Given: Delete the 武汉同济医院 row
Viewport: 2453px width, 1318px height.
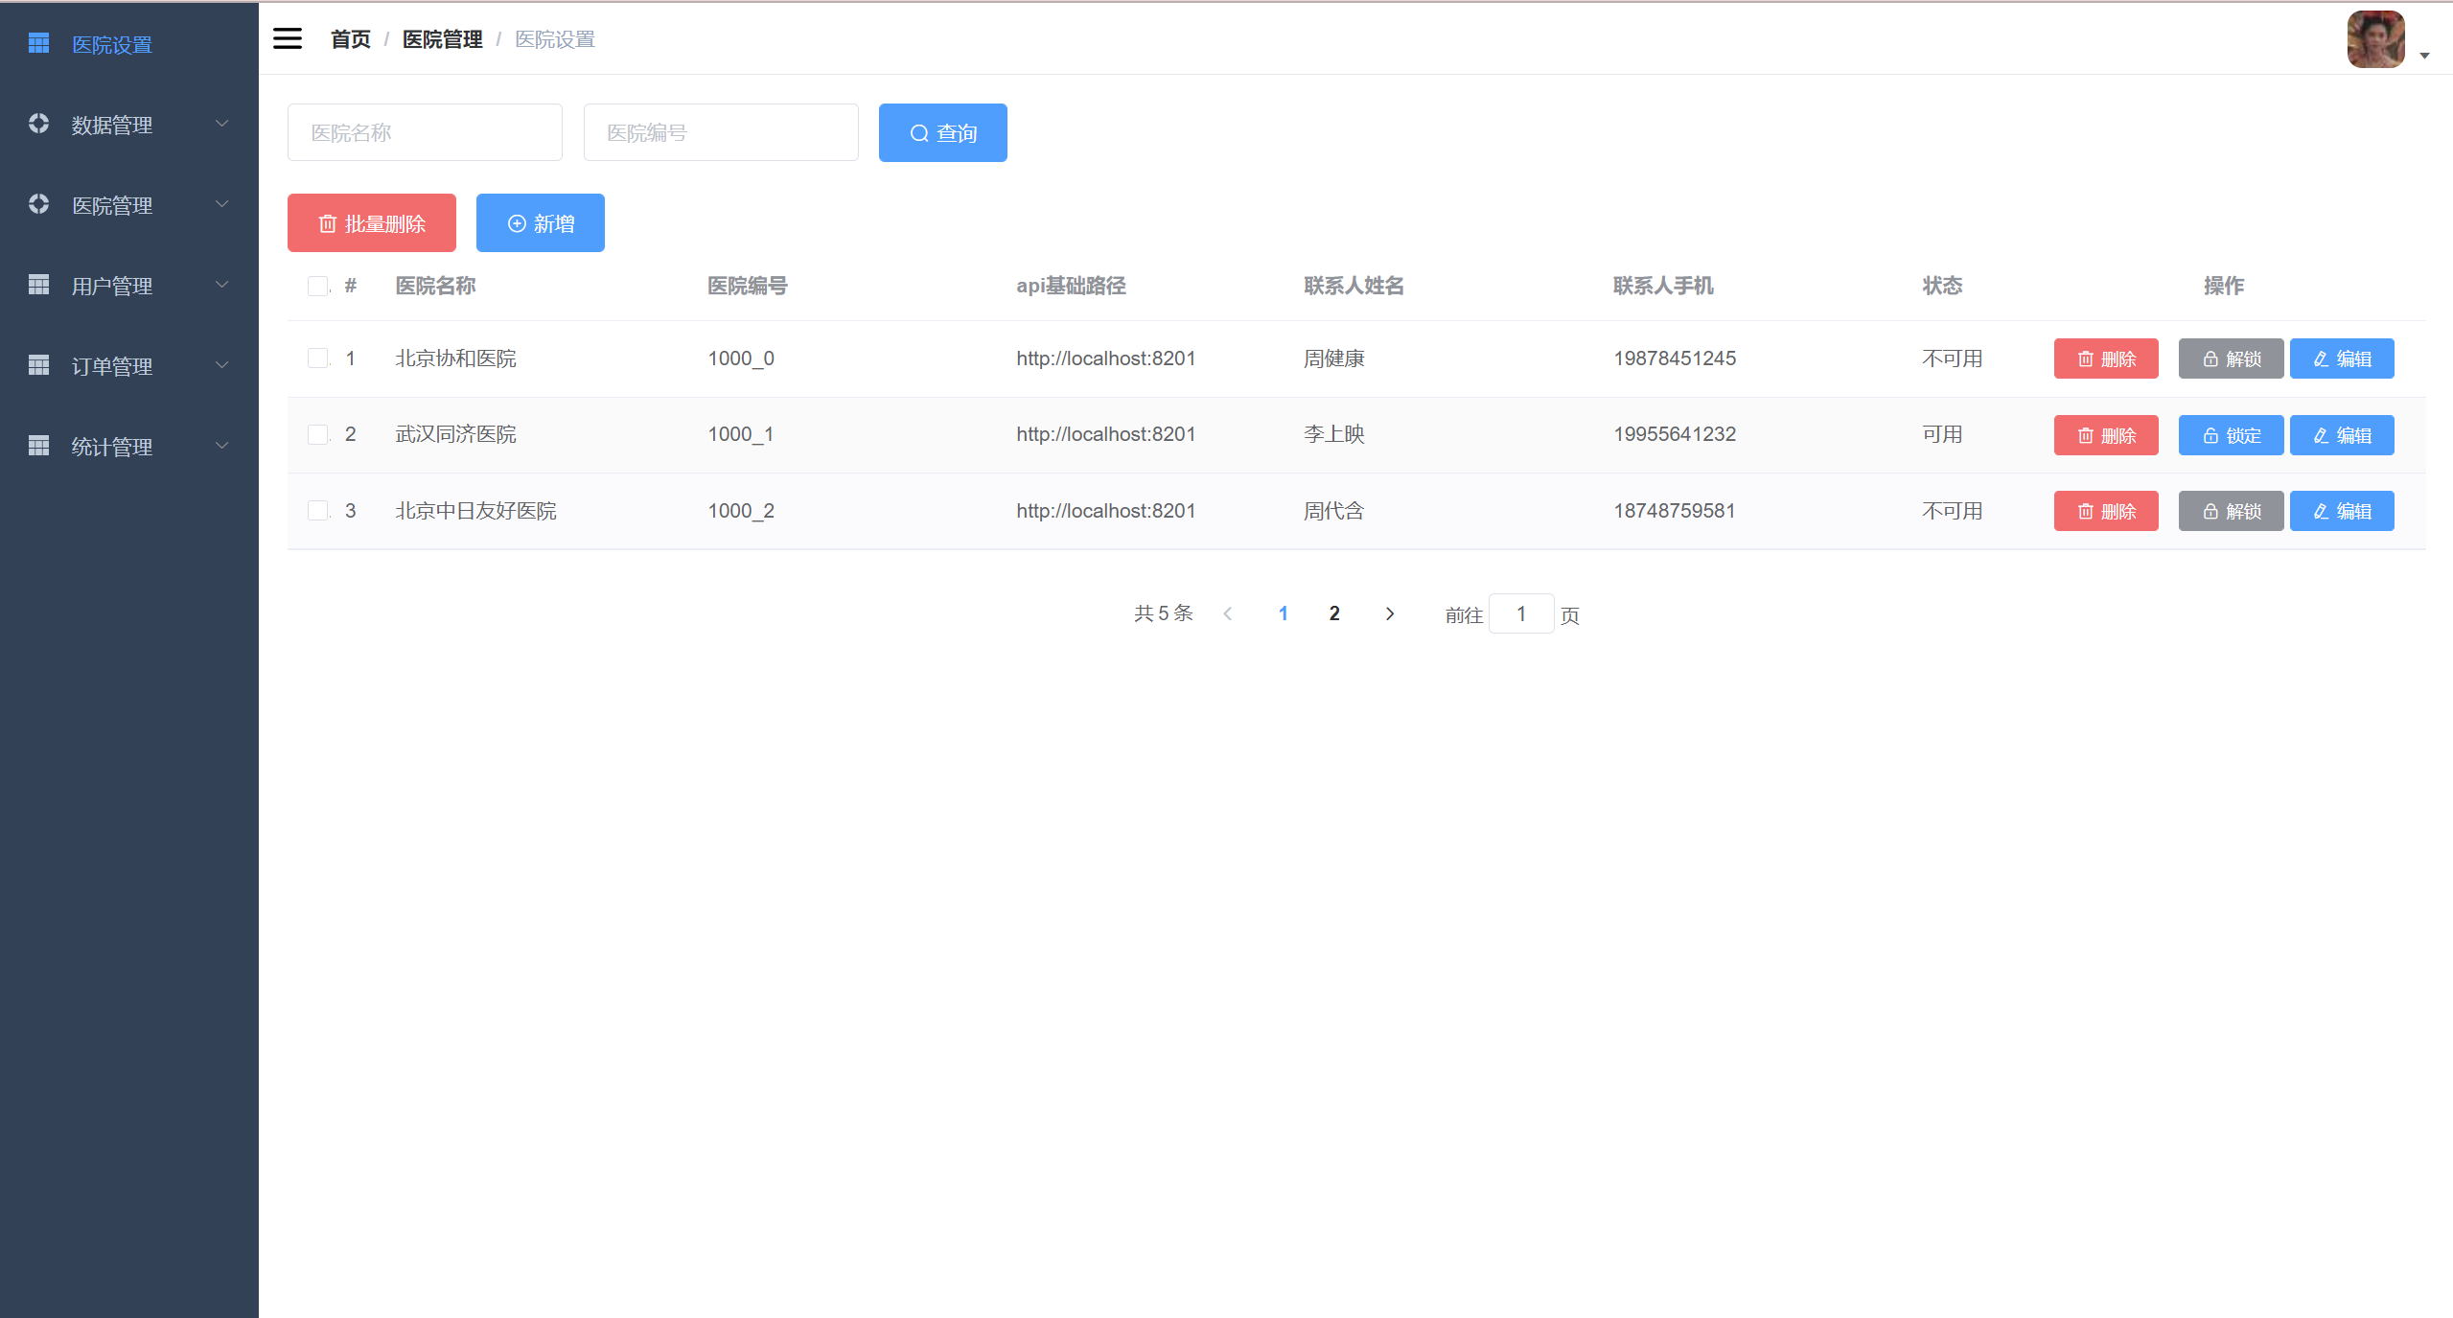Looking at the screenshot, I should point(2106,435).
